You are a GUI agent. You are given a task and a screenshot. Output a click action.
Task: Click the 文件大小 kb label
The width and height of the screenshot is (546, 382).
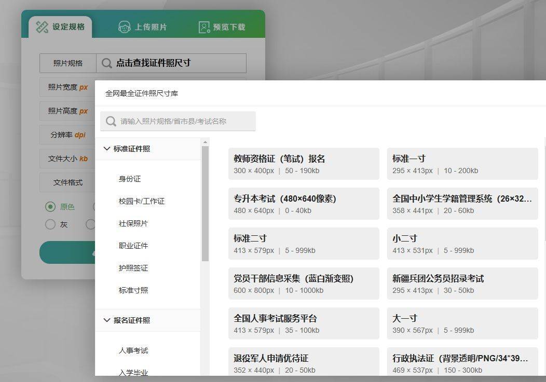(68, 159)
